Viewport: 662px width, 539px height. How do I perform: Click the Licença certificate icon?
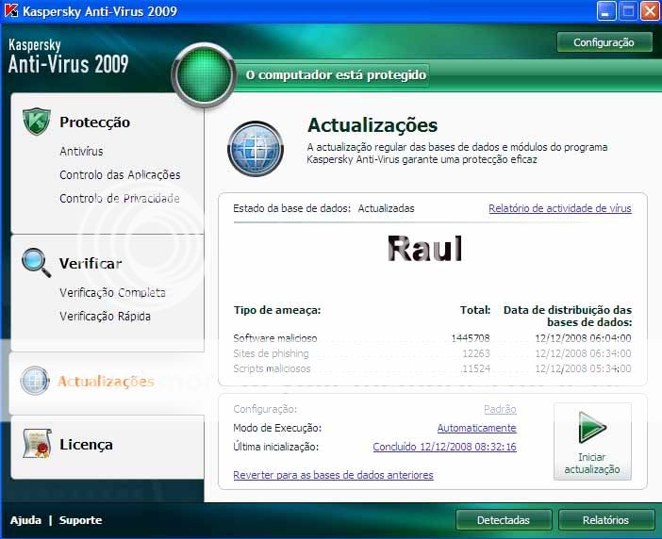pyautogui.click(x=36, y=444)
